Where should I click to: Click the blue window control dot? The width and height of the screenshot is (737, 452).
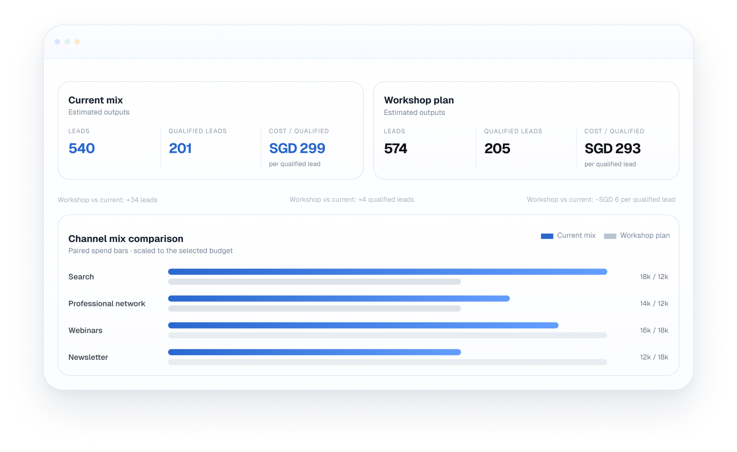57,42
